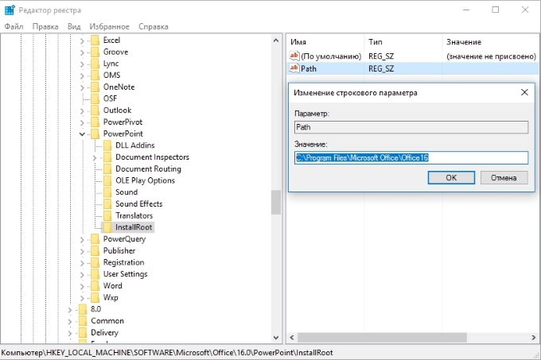Expand the Document Inspectors key

[94, 158]
